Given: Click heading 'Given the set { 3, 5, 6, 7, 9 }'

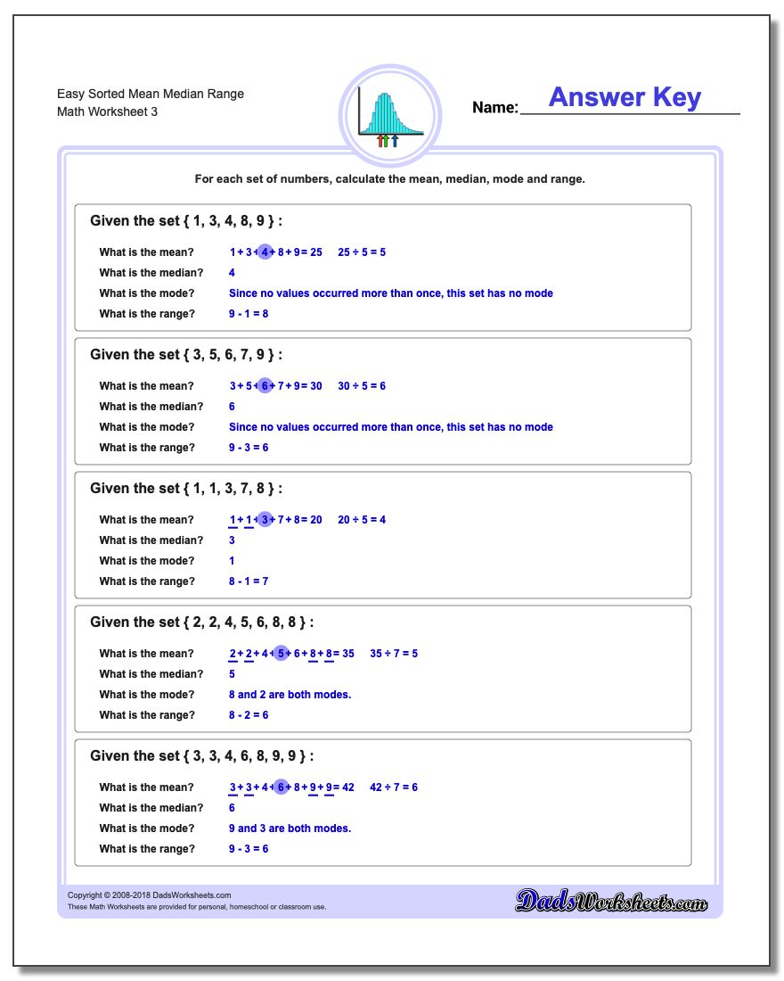Looking at the screenshot, I should [185, 355].
